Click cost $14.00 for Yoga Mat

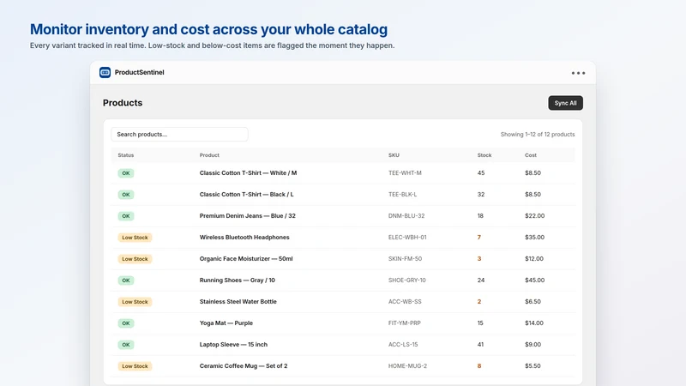[534, 323]
